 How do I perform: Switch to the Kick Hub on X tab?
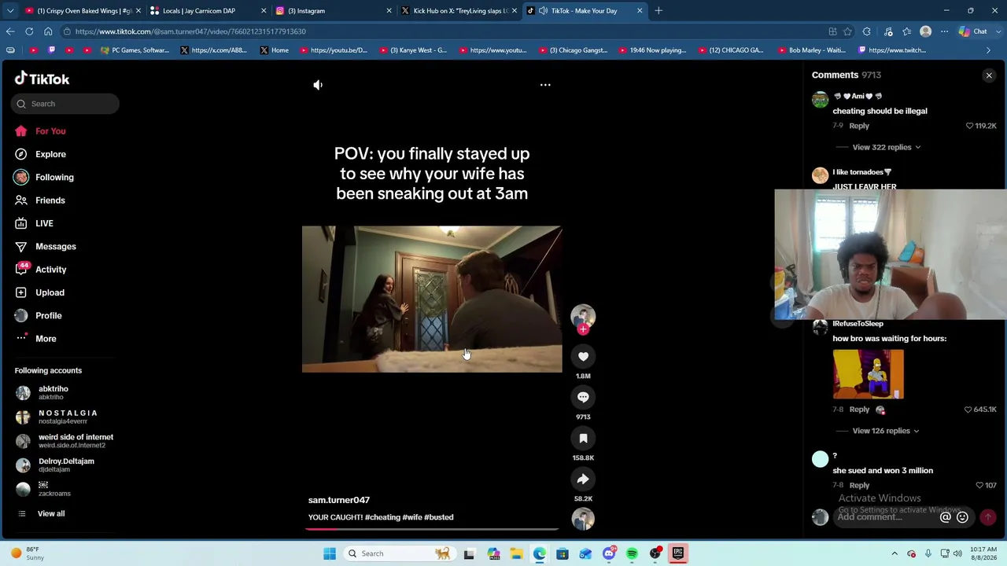point(459,11)
